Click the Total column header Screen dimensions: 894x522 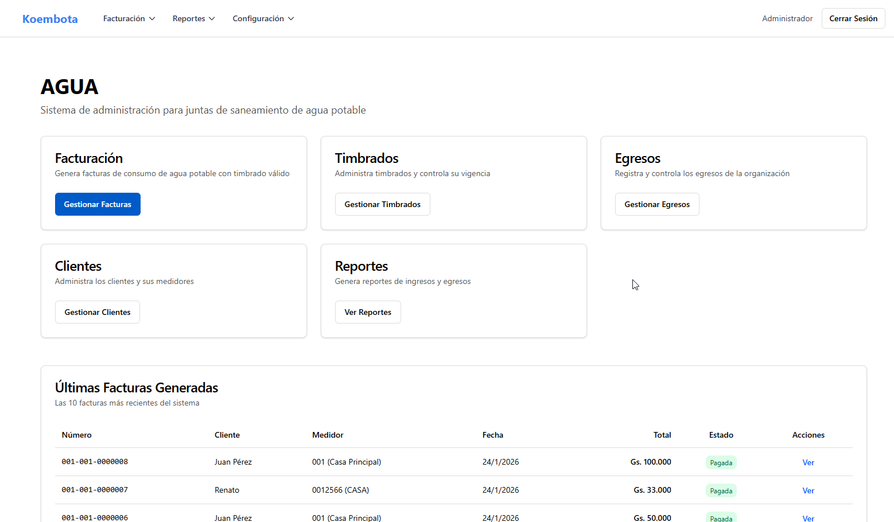coord(662,435)
